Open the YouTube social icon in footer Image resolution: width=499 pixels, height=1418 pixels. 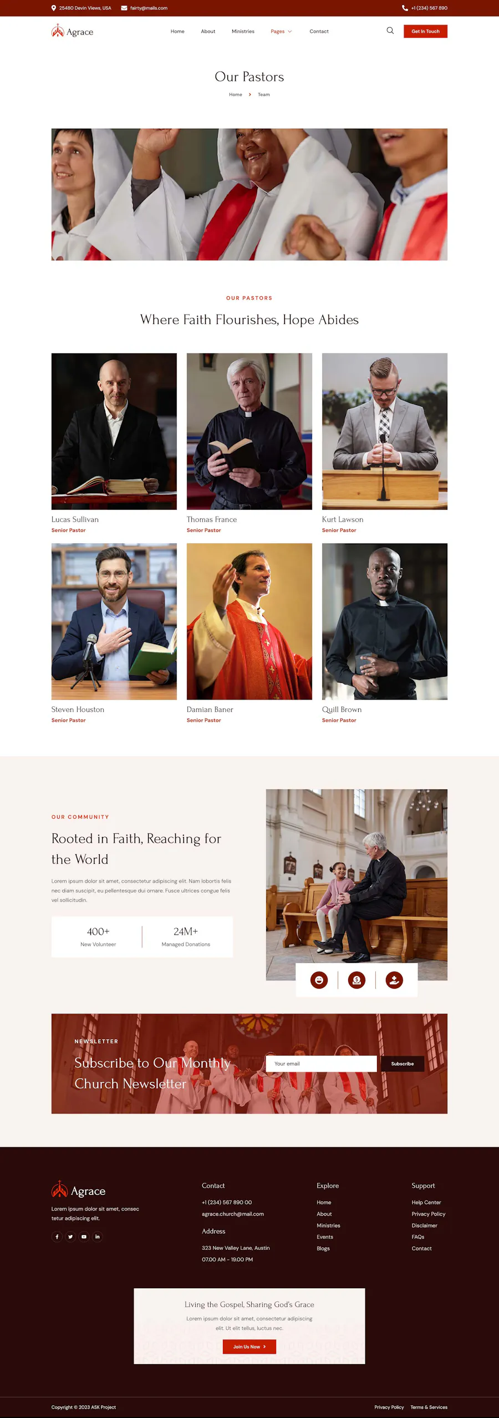(84, 1237)
